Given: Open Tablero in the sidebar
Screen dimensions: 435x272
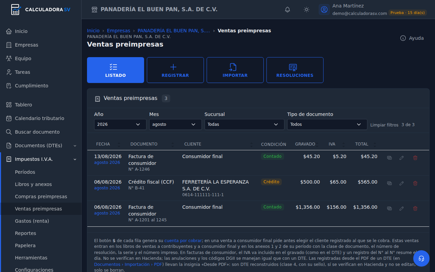Looking at the screenshot, I should (x=41, y=105).
